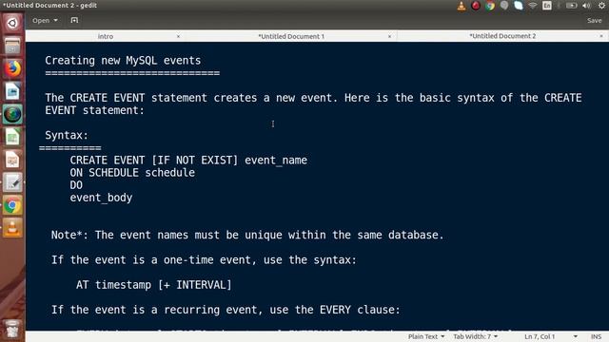Open the Tab Width dropdown

(x=476, y=336)
